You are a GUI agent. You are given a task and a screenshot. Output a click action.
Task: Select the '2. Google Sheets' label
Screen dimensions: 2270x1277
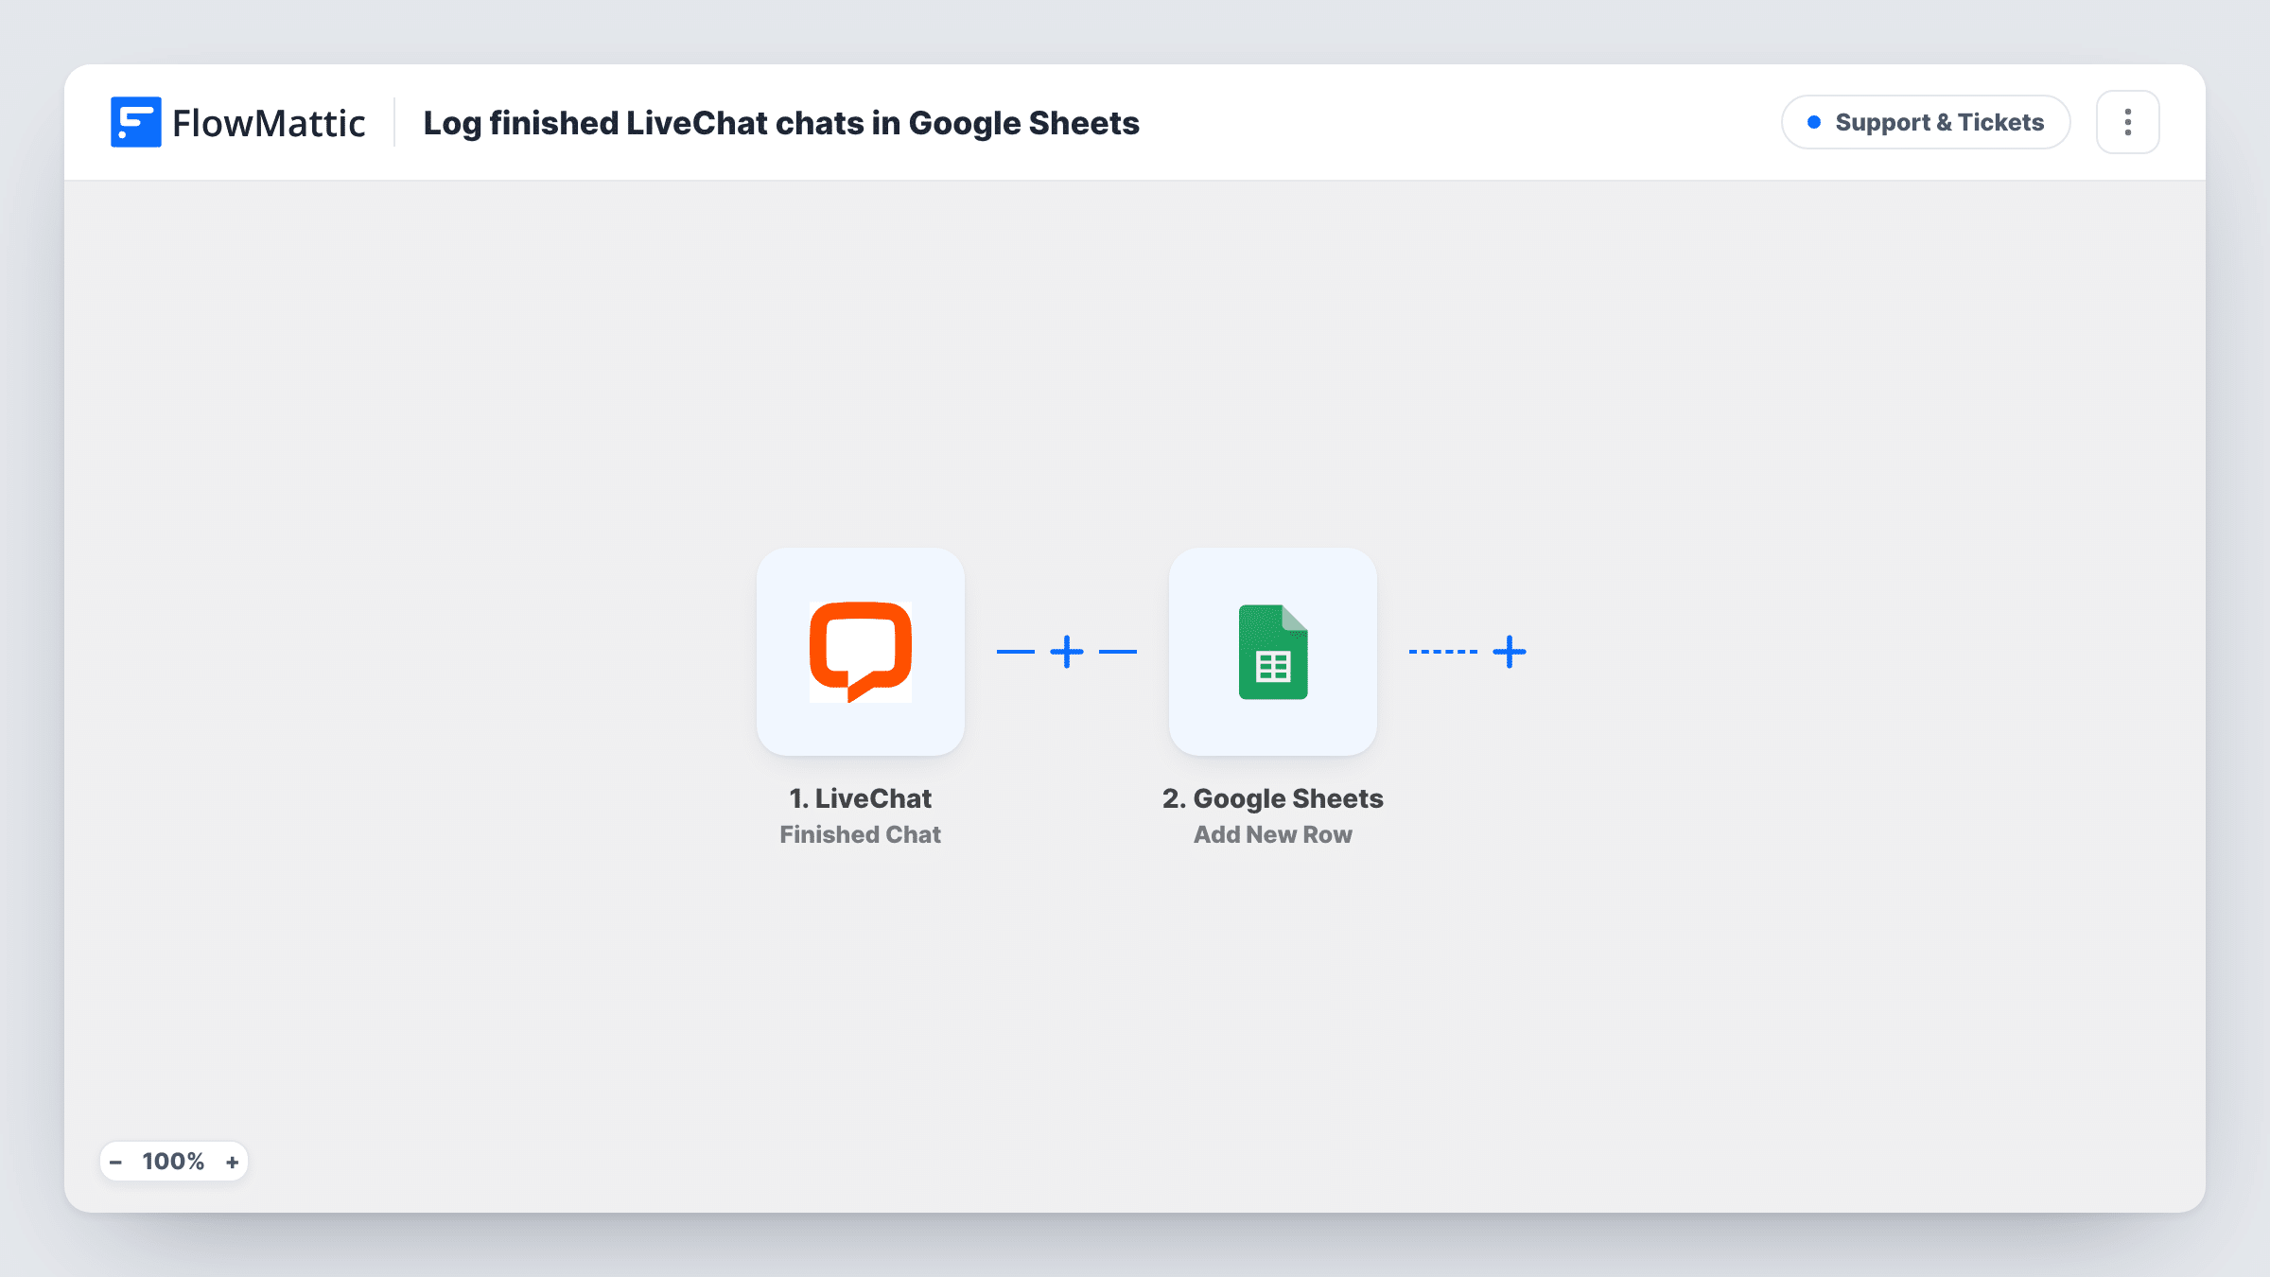coord(1273,798)
